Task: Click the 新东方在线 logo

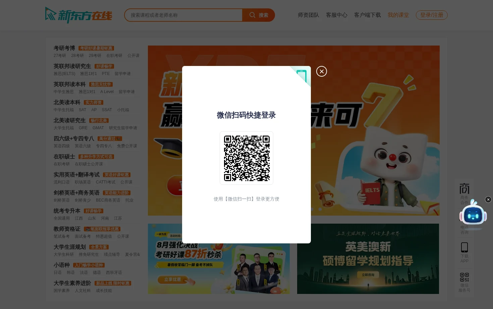Action: point(79,15)
